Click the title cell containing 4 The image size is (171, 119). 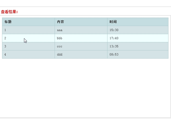coord(29,55)
